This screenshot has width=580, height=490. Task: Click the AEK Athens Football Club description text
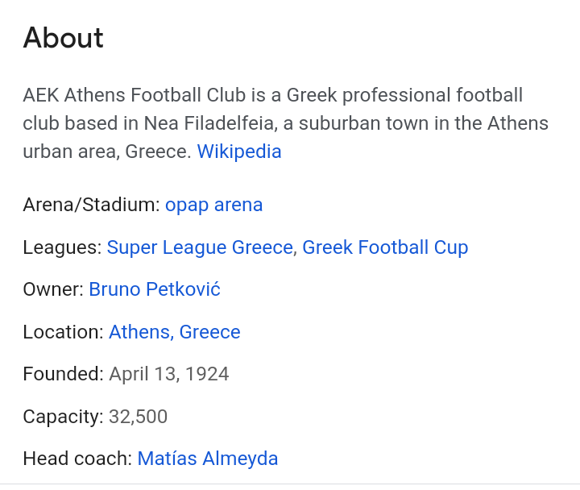coord(285,123)
